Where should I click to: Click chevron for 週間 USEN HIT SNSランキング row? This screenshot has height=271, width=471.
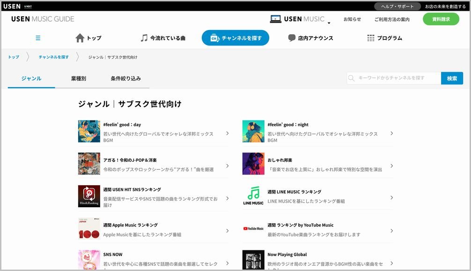pos(228,198)
